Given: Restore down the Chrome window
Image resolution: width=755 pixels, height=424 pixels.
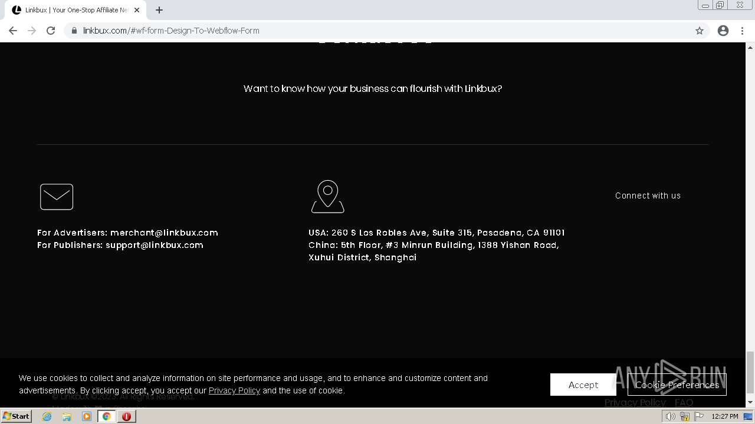Looking at the screenshot, I should (x=720, y=5).
